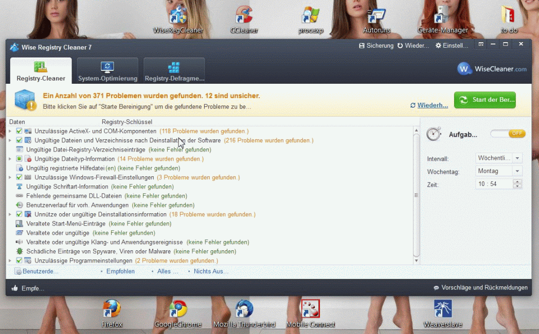539x334 pixels.
Task: Uncheck Unnütze oder ungültige Deinstallationsinformation
Action: pos(19,215)
